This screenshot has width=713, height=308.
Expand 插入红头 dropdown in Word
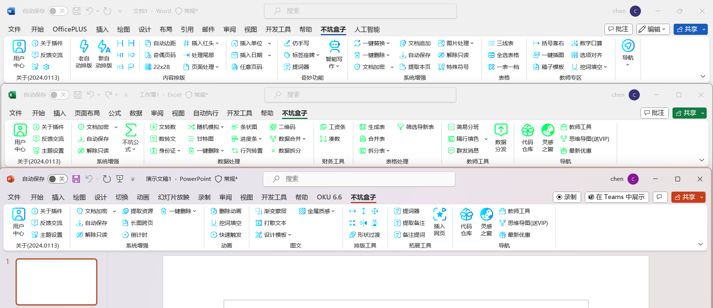pyautogui.click(x=217, y=43)
